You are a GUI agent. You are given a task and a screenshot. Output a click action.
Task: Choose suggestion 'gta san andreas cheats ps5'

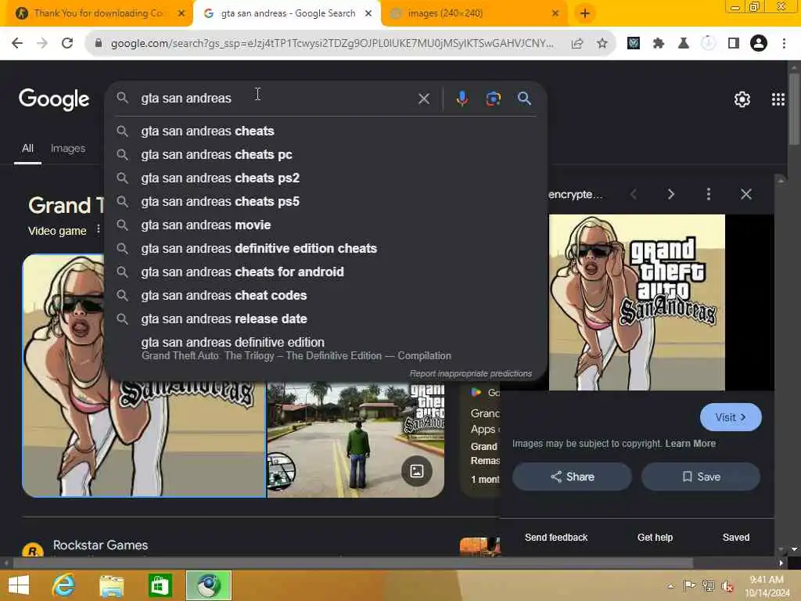click(327, 202)
